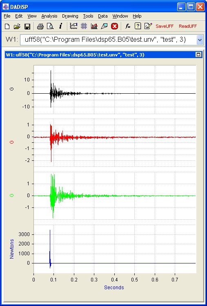
Task: Click the bar chart style icon
Action: tap(94, 26)
